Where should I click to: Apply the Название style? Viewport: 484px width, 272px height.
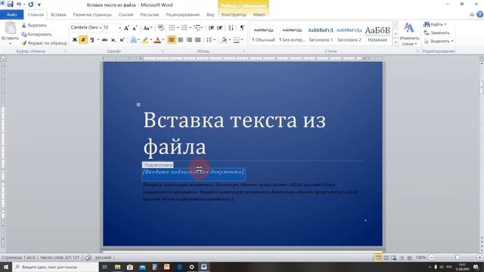(x=377, y=34)
